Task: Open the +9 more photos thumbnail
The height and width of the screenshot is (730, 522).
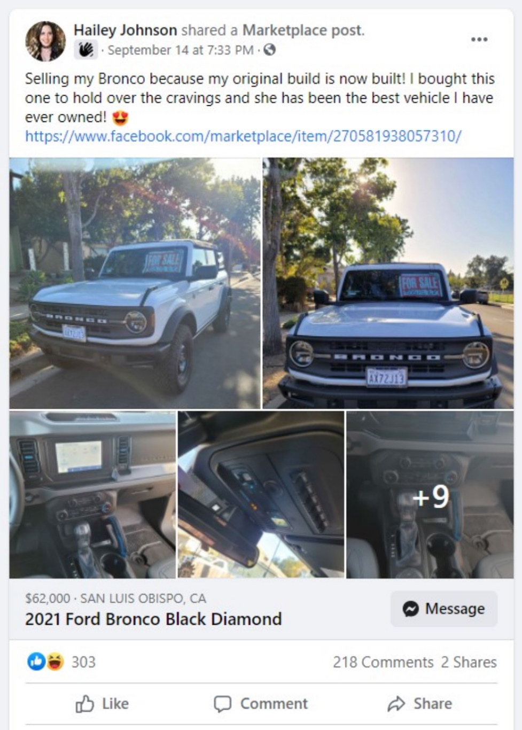Action: 430,494
